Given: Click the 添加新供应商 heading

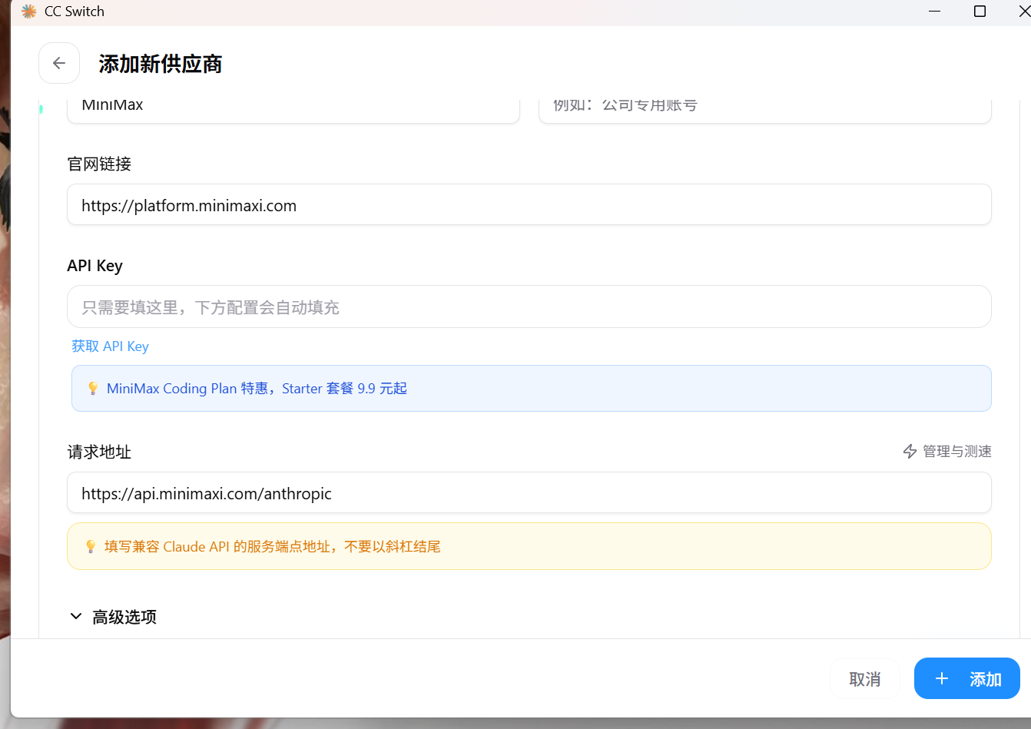Looking at the screenshot, I should click(x=161, y=64).
